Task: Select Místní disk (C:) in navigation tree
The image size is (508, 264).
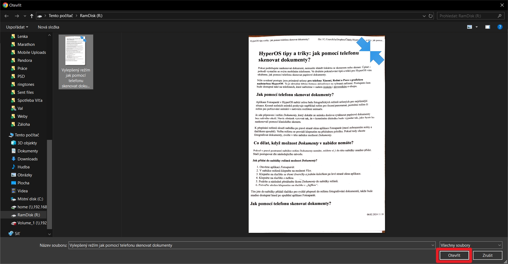Action: click(x=30, y=199)
